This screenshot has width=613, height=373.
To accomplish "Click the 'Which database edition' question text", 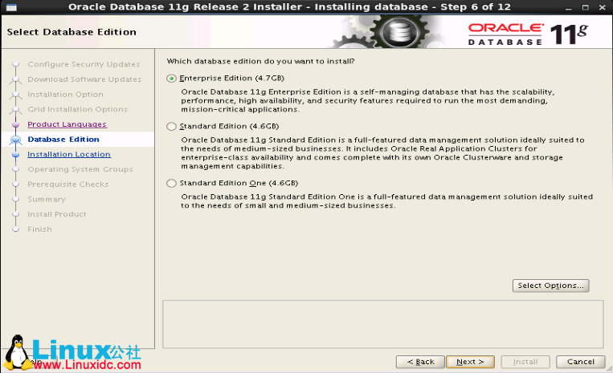I will tap(261, 61).
